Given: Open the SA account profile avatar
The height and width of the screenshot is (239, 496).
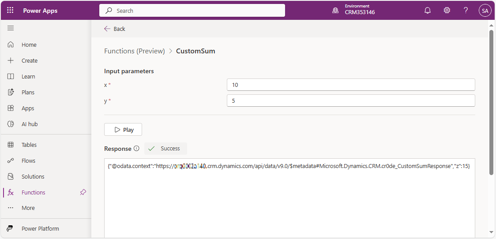Looking at the screenshot, I should (485, 11).
